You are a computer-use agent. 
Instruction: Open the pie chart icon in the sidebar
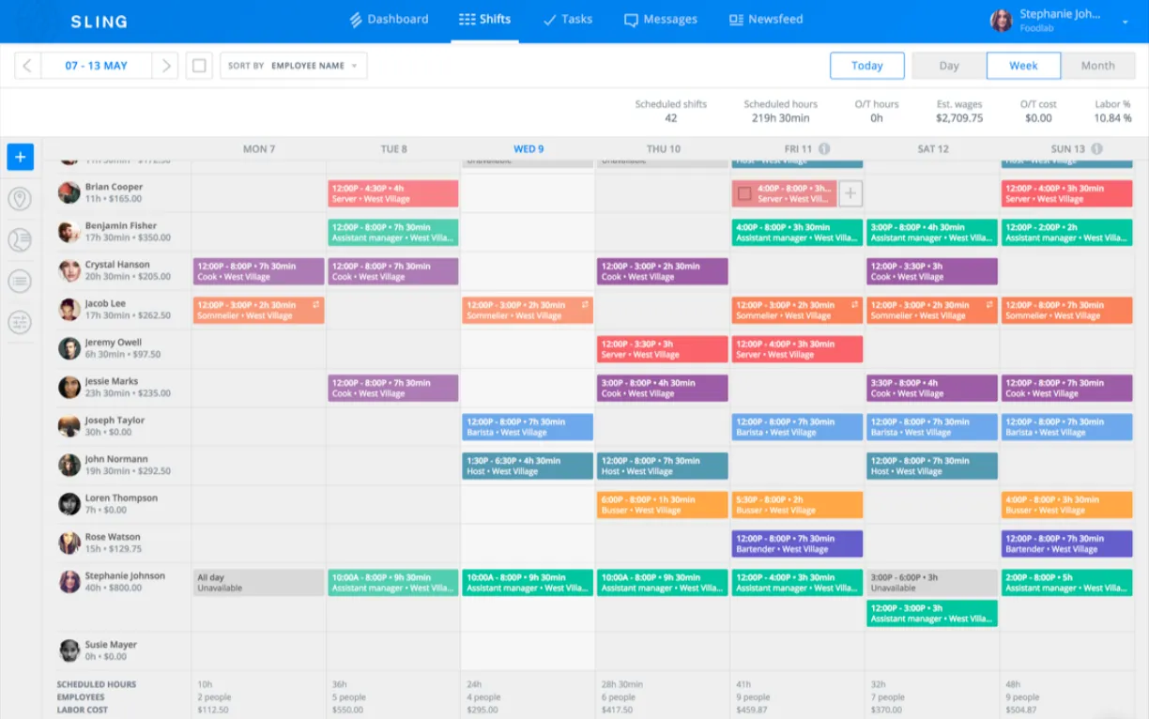[20, 240]
